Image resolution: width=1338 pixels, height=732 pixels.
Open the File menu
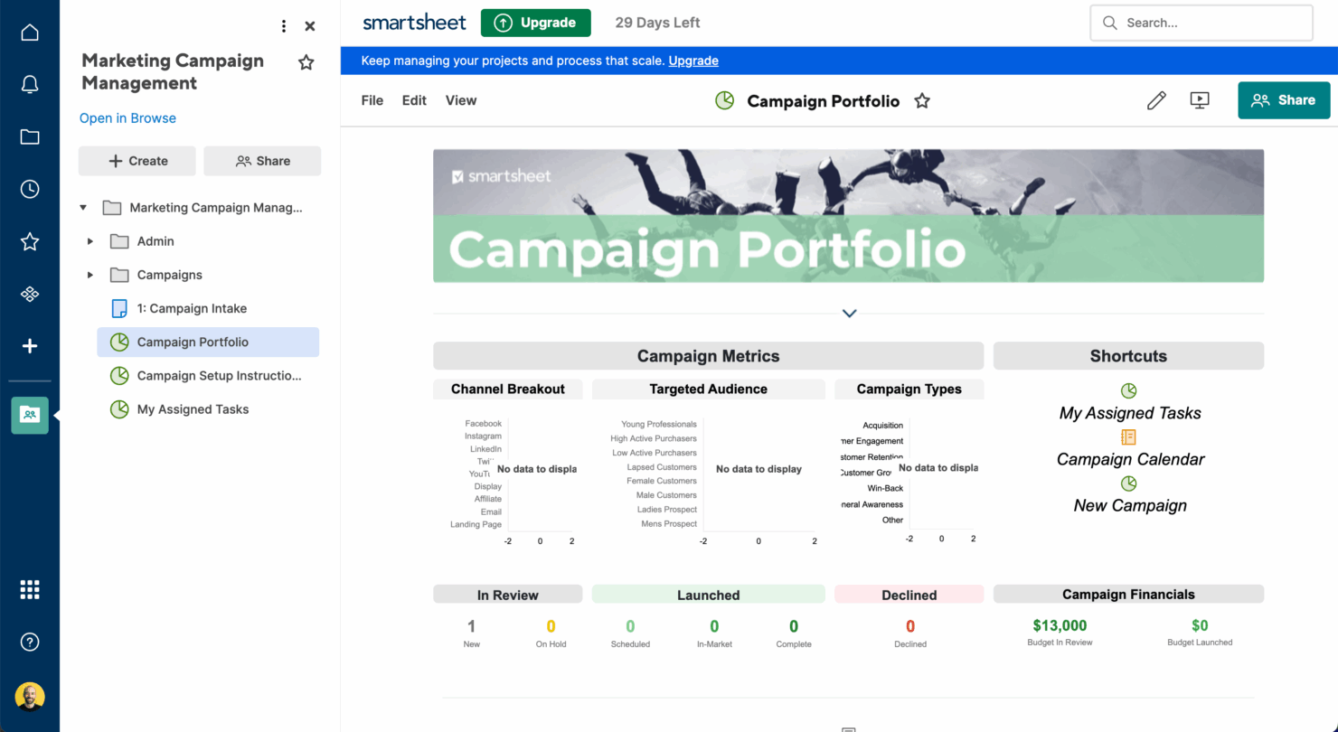[372, 100]
